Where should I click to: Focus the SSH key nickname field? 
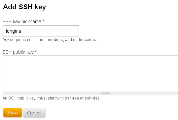click(x=41, y=31)
